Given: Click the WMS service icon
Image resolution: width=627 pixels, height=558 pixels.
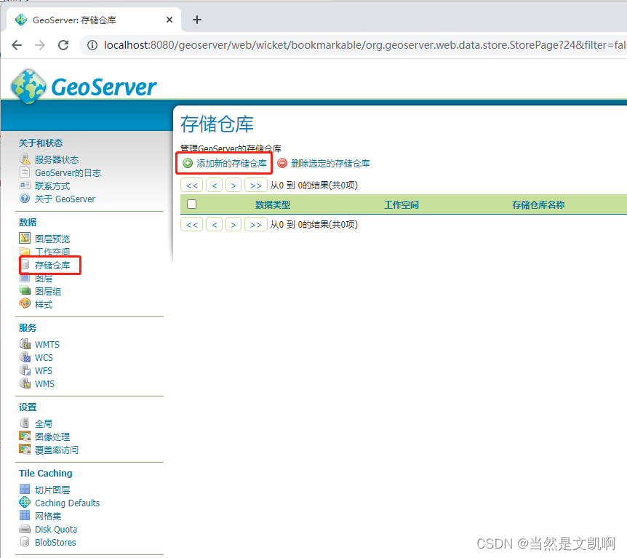Looking at the screenshot, I should click(25, 383).
